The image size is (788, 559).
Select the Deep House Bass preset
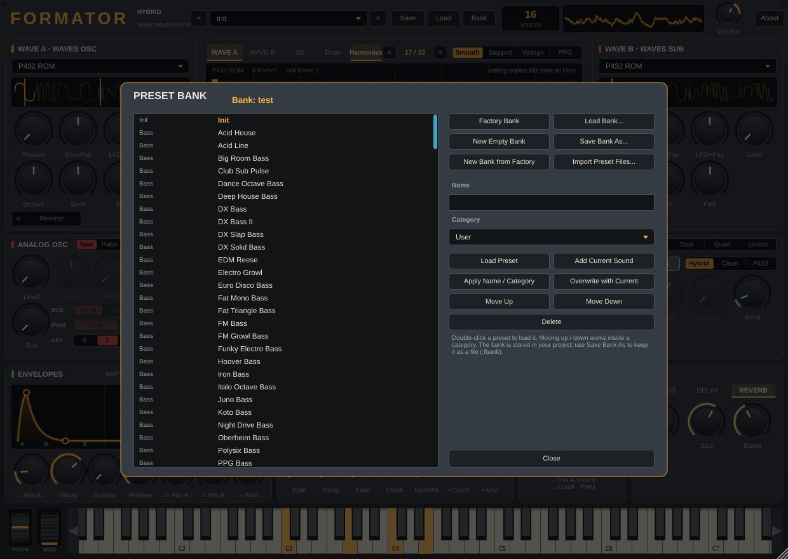[283, 196]
